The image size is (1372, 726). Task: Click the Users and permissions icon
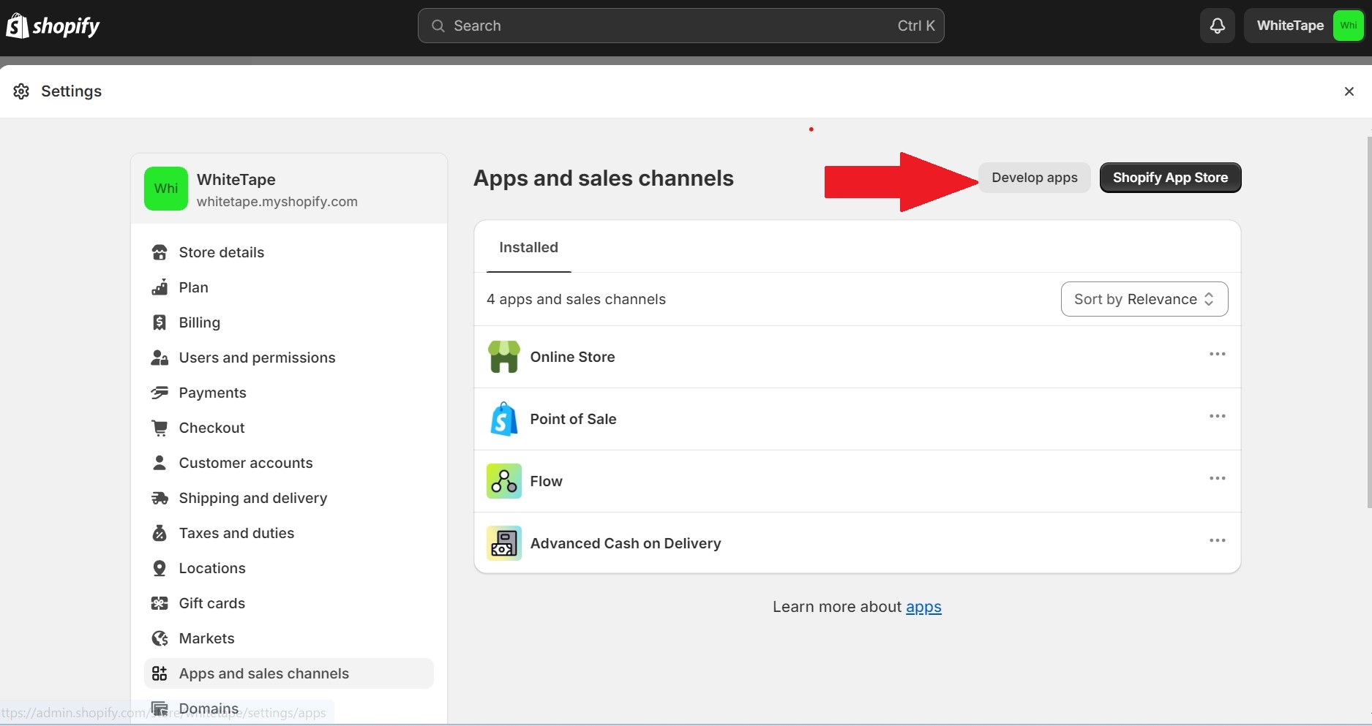click(x=160, y=358)
